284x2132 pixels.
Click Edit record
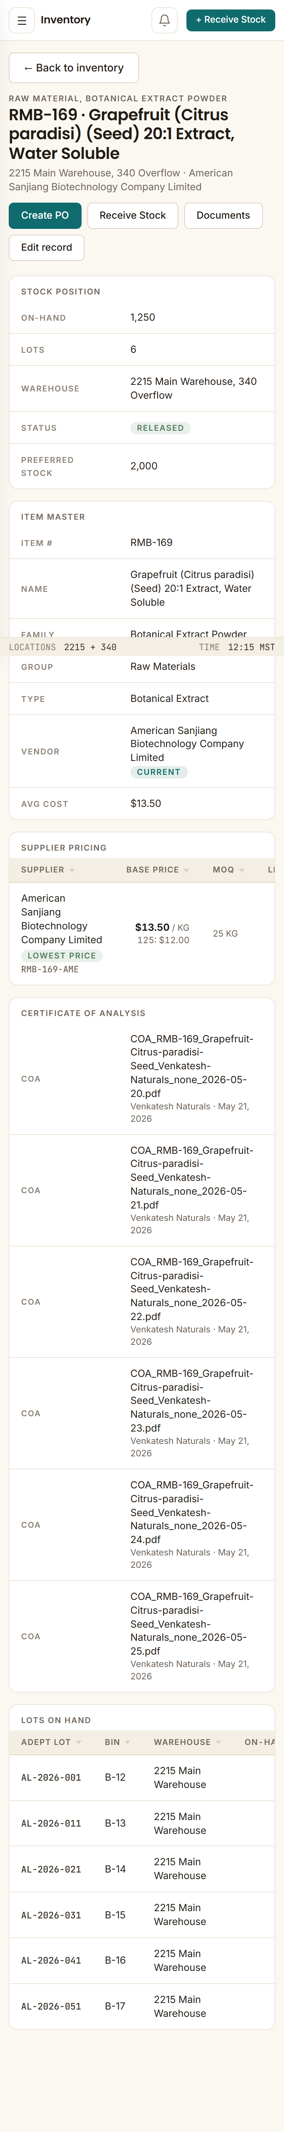coord(46,247)
